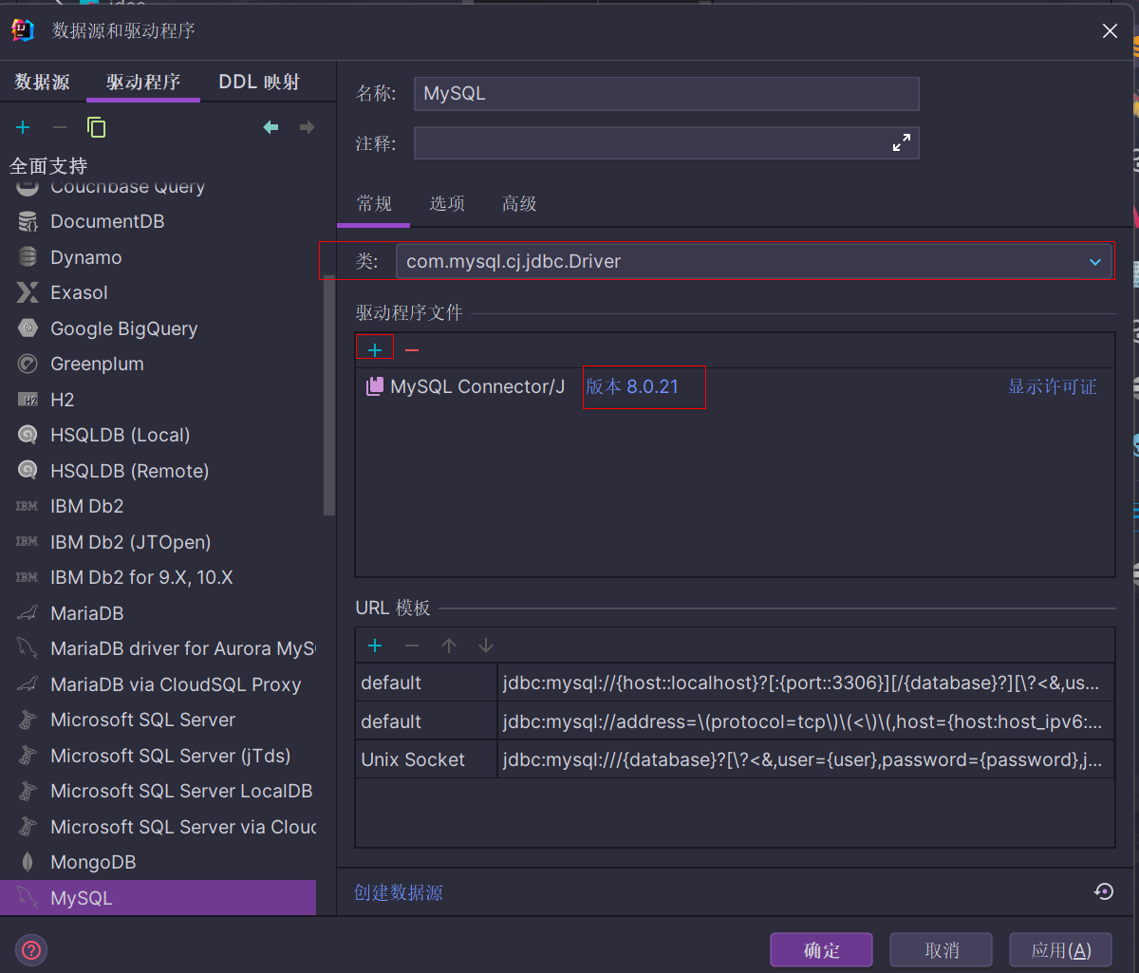
Task: Go back with the left arrow
Action: pos(271,127)
